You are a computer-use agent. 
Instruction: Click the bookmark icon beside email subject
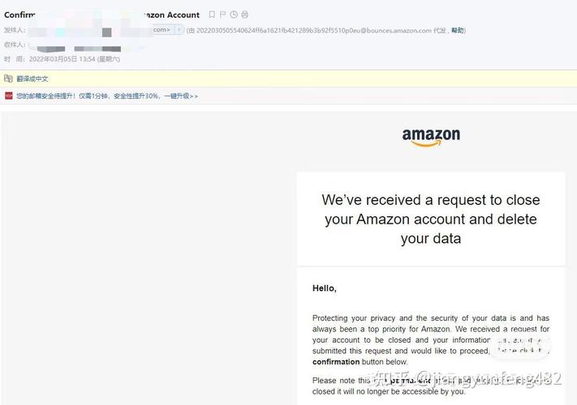click(x=212, y=15)
